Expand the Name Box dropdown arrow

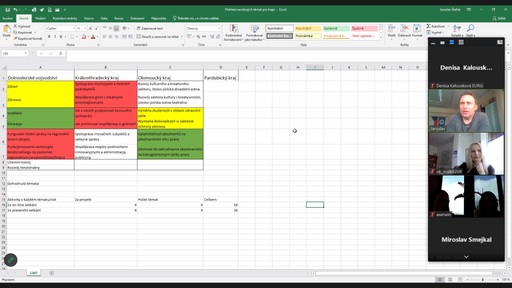[25, 53]
